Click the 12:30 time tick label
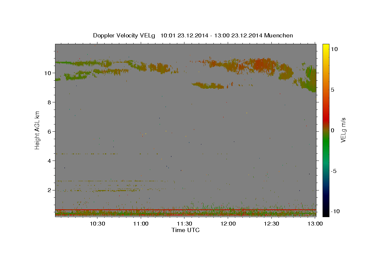 [271, 224]
